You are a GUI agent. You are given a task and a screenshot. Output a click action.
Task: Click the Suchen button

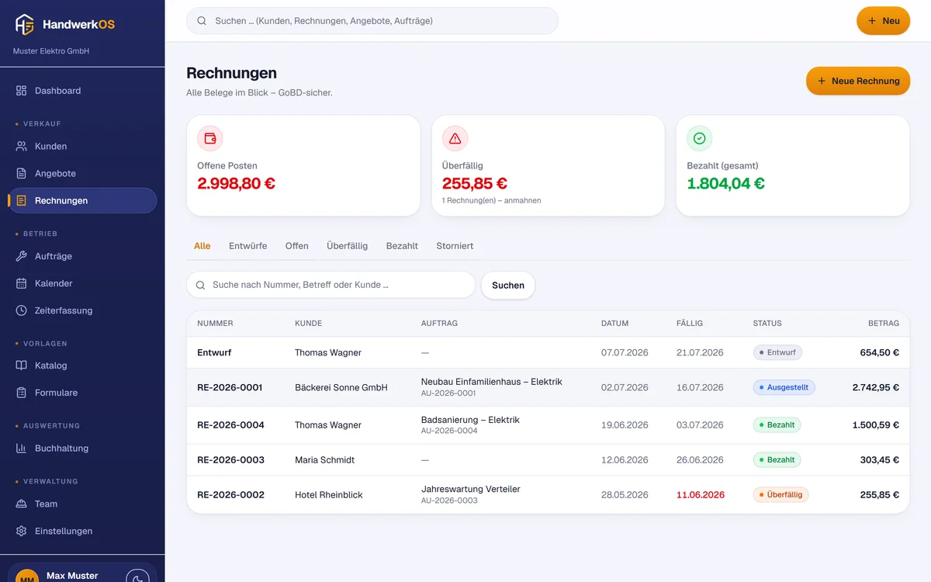(508, 285)
